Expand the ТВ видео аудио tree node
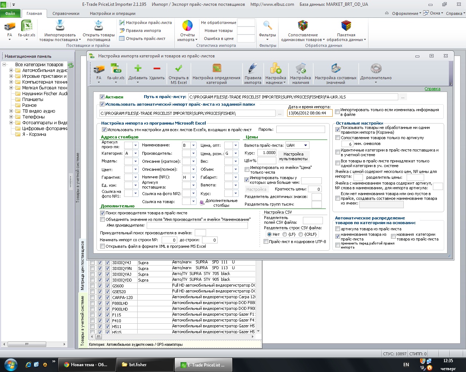 pos(11,111)
